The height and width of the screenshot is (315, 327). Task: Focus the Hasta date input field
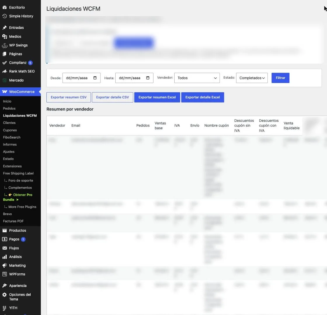134,78
